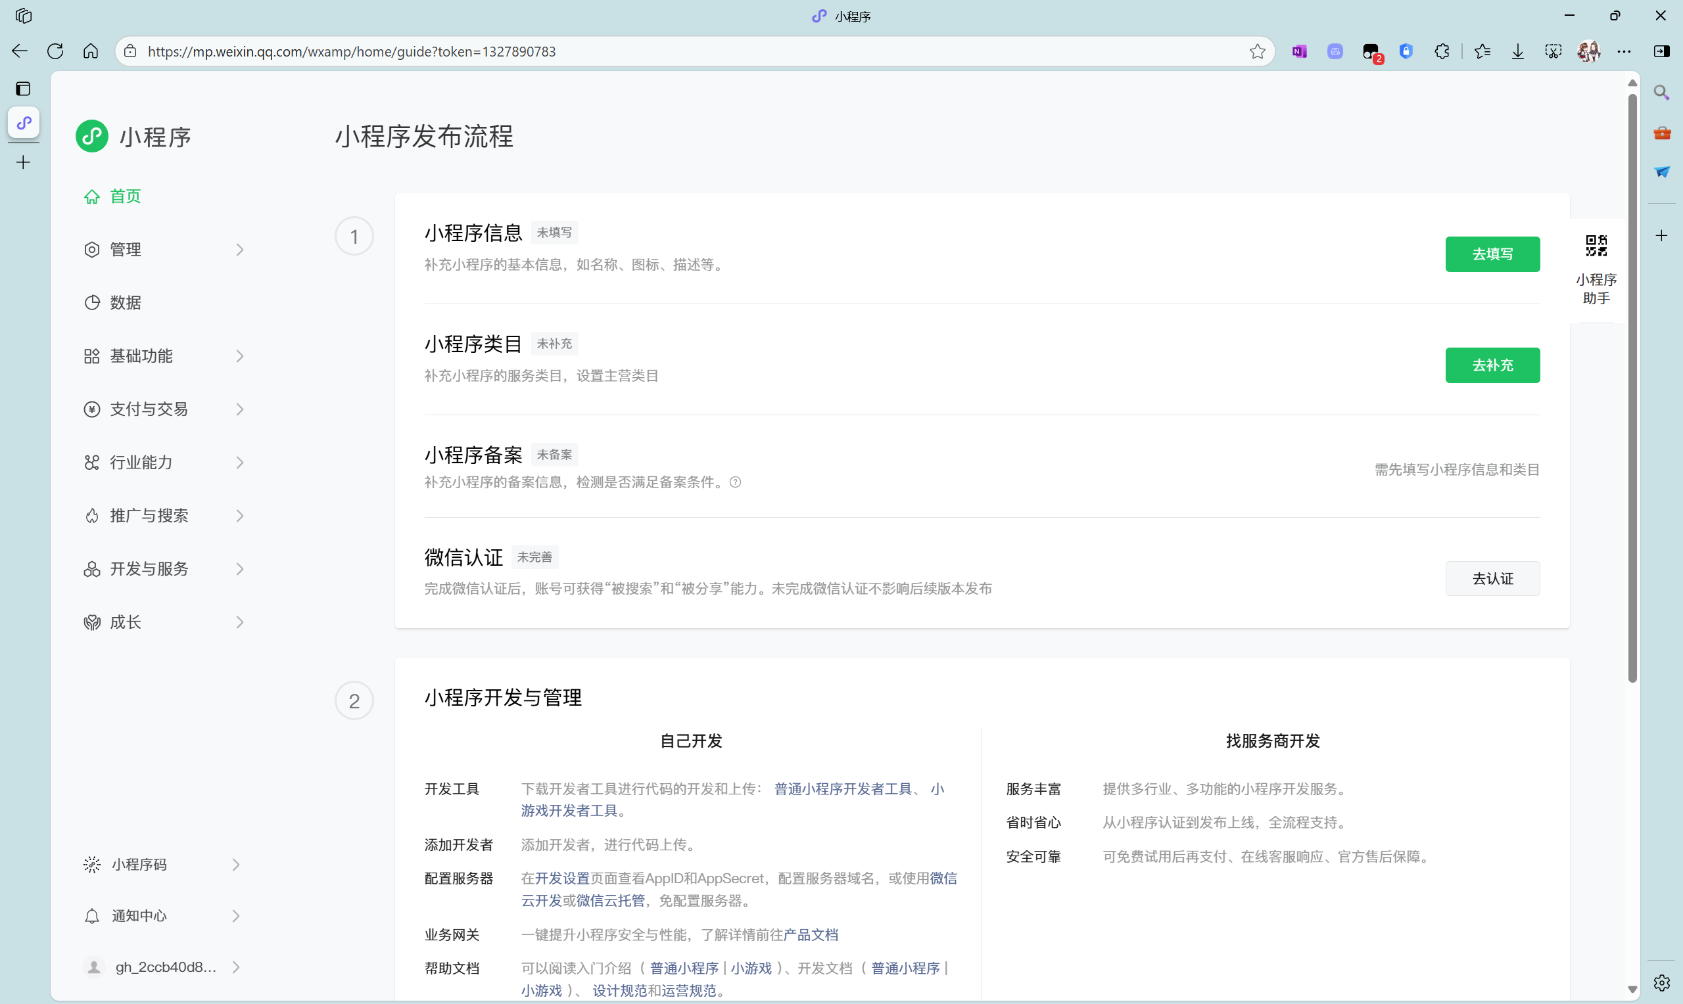Open the browser profile avatar
Screen dimensions: 1683x1004
[1588, 51]
